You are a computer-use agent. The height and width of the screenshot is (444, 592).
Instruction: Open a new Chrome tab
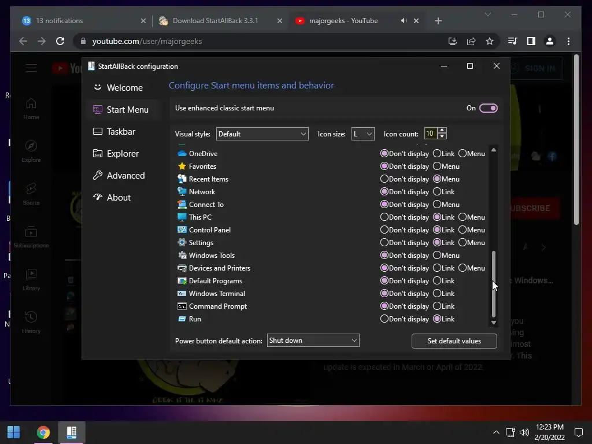point(438,21)
